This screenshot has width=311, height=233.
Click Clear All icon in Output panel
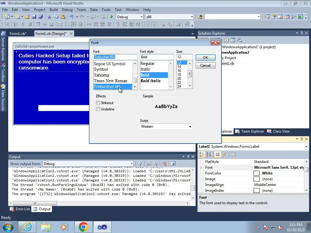pos(164,164)
